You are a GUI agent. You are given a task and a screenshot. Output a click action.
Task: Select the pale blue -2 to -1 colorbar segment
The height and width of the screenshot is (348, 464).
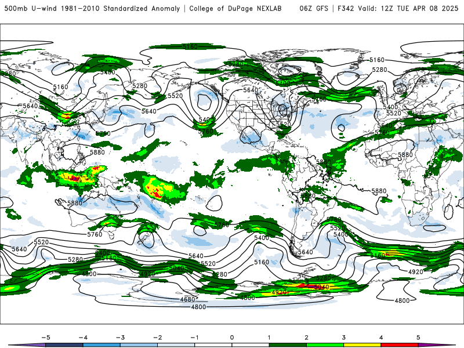click(176, 345)
